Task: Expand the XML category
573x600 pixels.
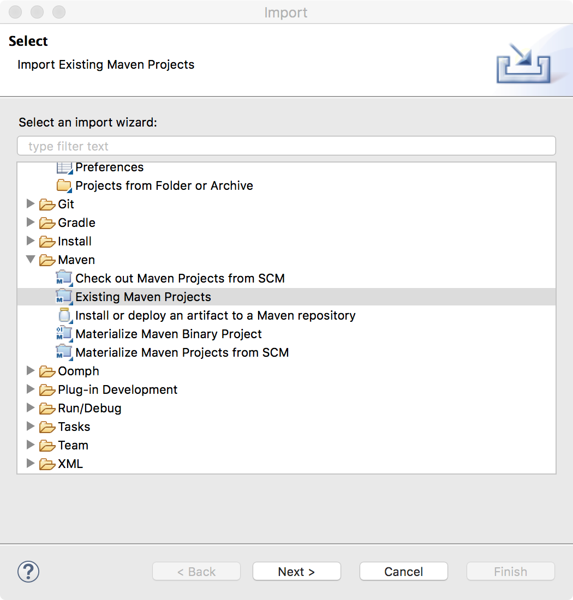Action: [x=31, y=464]
